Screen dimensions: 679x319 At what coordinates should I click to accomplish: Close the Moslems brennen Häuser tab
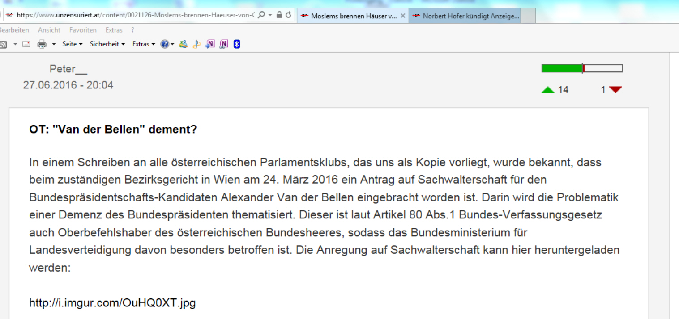(403, 16)
